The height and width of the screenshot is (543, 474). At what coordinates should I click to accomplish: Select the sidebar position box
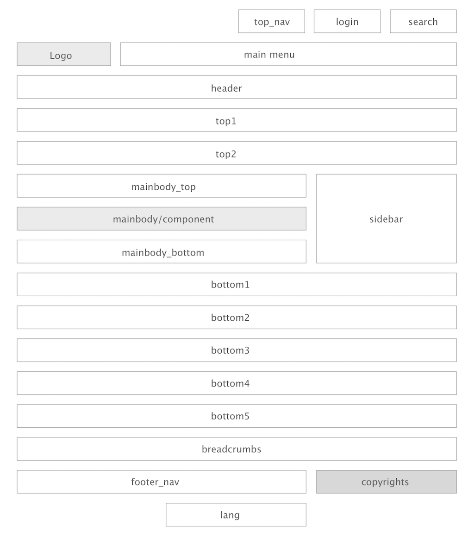(387, 218)
